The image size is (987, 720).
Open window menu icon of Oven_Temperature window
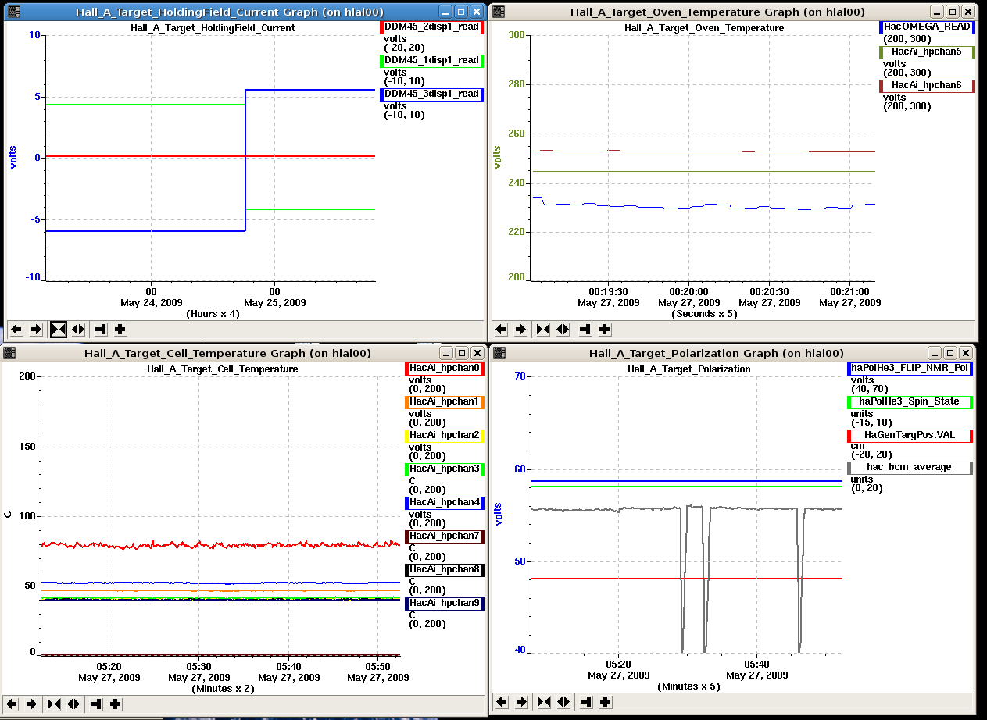point(499,12)
